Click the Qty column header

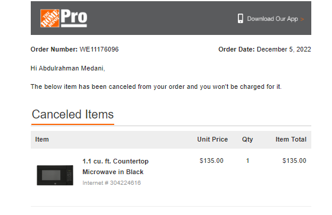click(247, 140)
